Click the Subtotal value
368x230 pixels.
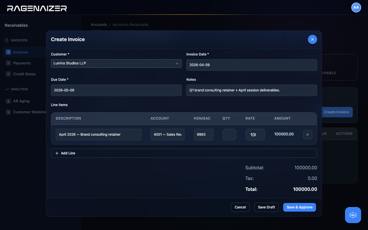306,168
